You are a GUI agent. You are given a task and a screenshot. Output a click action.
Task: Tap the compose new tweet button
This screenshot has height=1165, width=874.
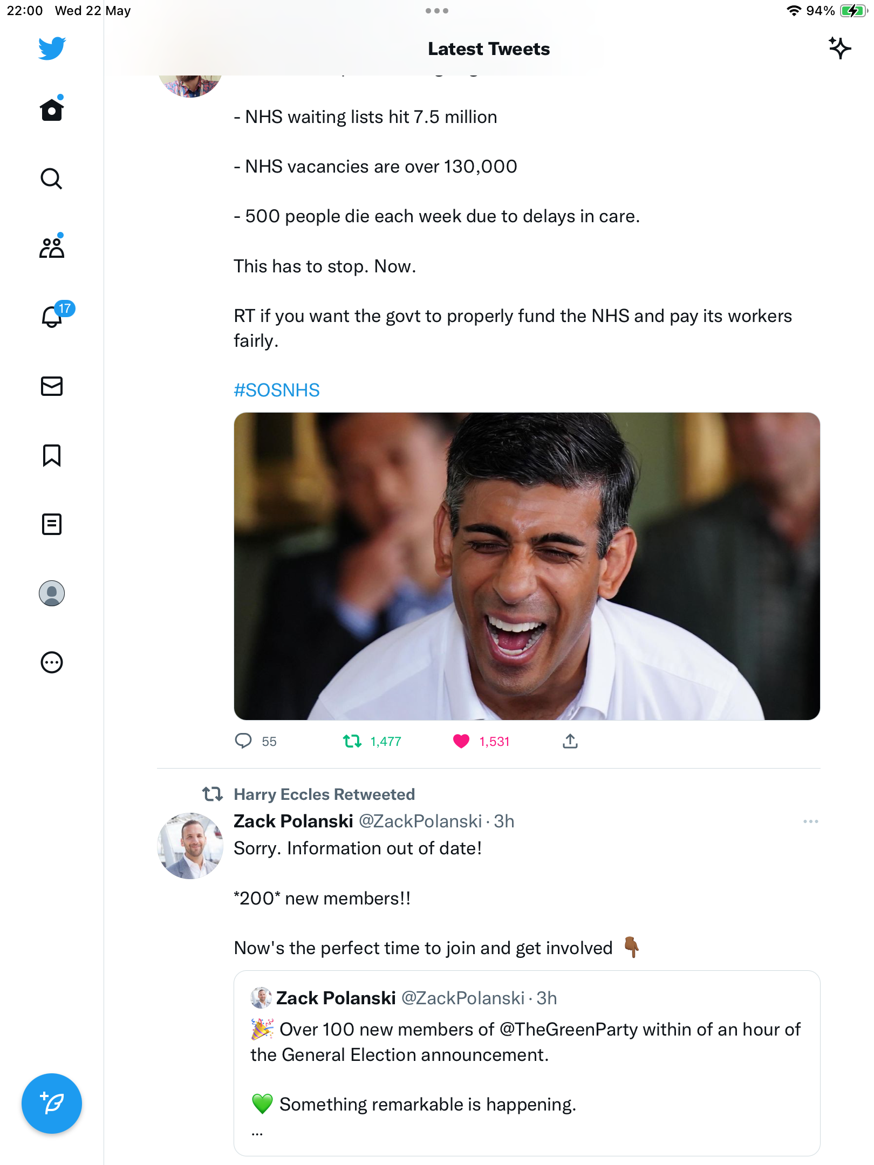(52, 1103)
